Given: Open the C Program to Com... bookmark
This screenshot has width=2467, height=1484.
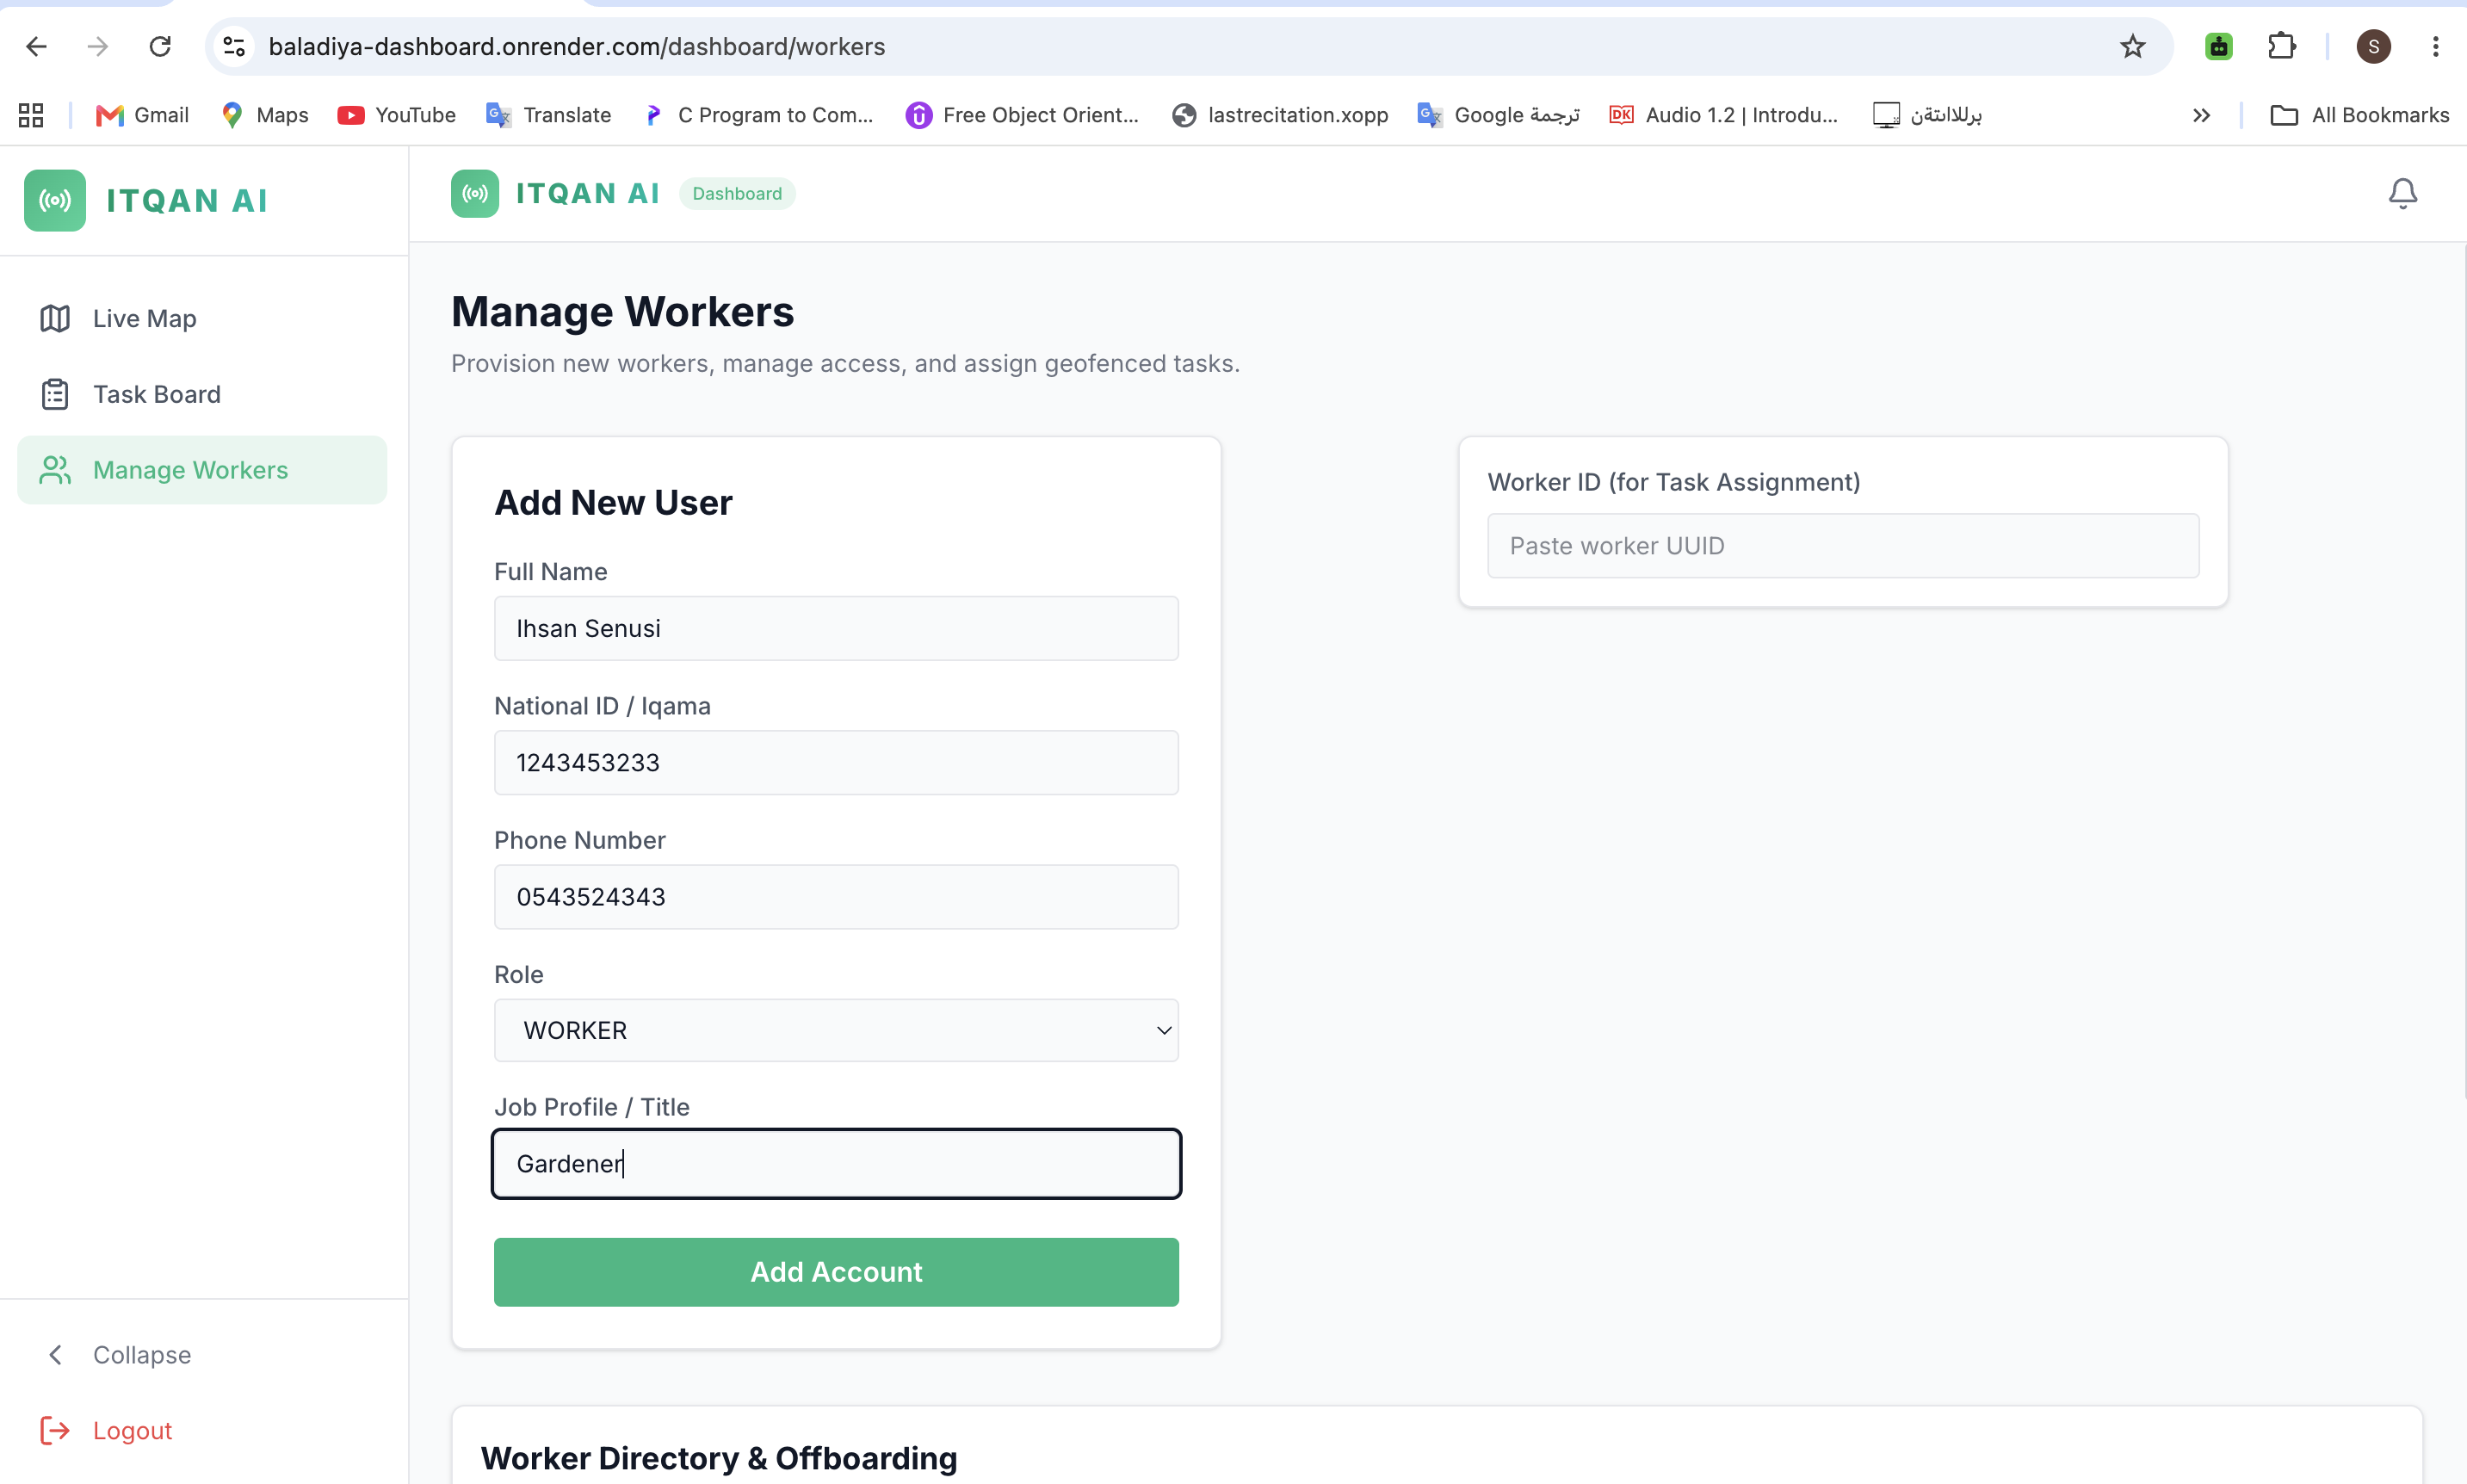Looking at the screenshot, I should (x=758, y=115).
